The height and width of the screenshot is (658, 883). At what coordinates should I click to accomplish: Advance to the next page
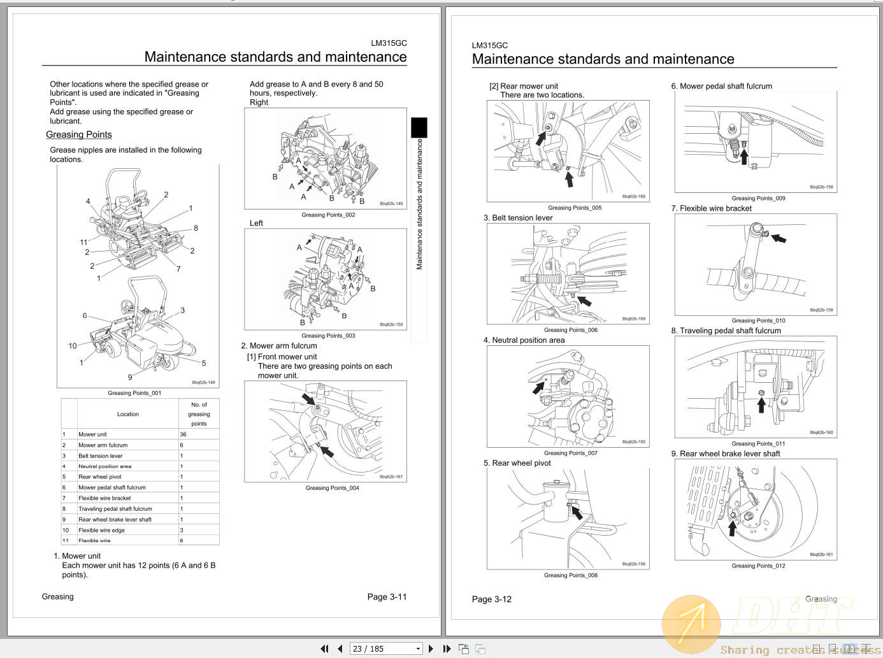tap(431, 648)
